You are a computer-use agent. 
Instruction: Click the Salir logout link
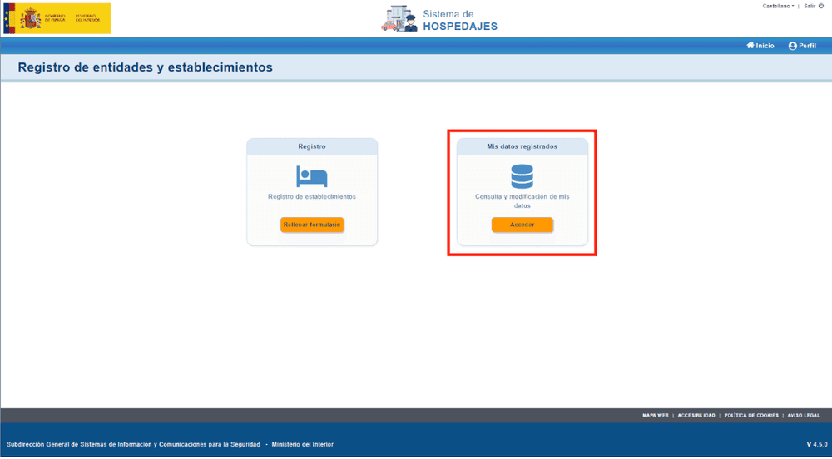click(809, 6)
